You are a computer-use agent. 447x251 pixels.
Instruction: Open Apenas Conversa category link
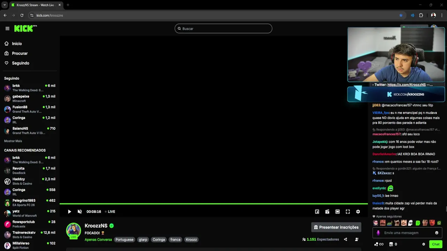coord(98,239)
